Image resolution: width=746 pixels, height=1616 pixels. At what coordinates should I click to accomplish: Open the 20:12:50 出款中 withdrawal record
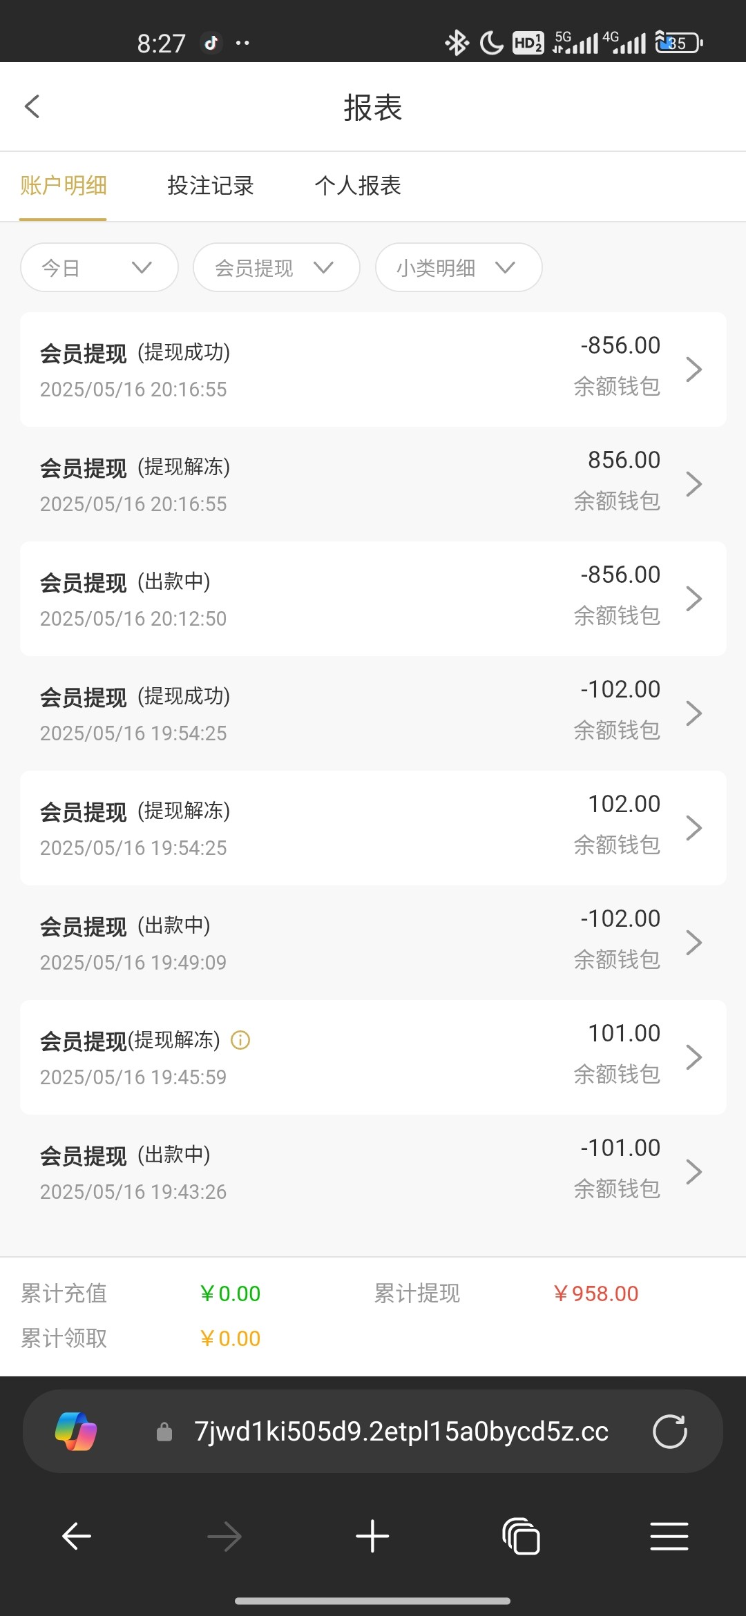373,599
